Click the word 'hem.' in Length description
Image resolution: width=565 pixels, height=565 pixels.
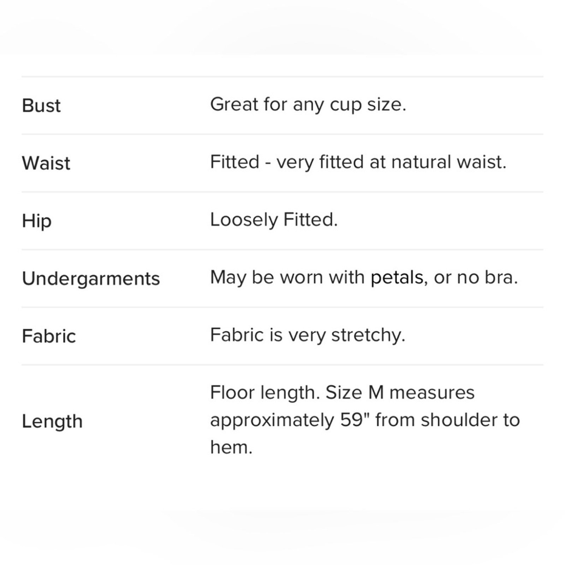click(x=231, y=447)
